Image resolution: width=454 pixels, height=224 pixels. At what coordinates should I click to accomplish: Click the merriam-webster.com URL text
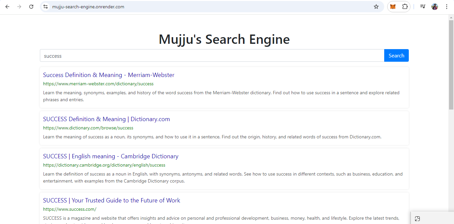[x=98, y=84]
